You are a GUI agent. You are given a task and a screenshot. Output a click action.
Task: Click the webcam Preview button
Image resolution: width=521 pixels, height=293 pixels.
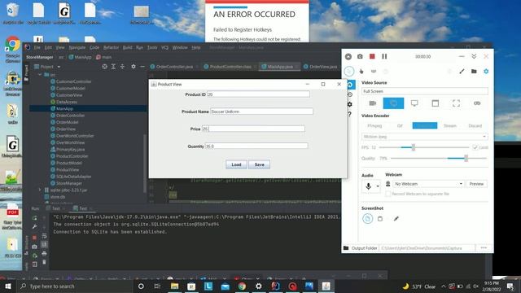point(476,184)
